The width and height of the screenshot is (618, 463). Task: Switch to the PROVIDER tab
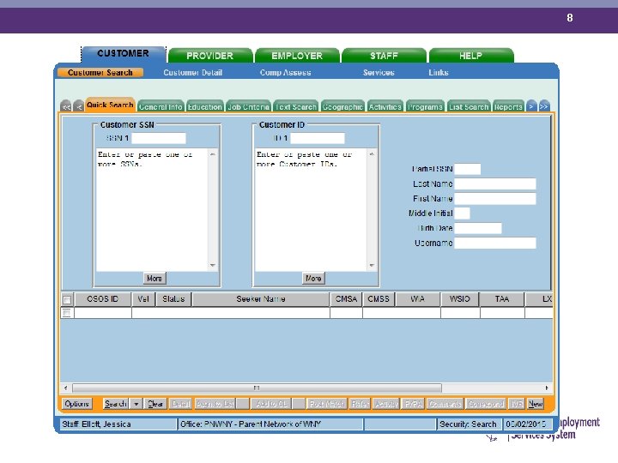(210, 56)
